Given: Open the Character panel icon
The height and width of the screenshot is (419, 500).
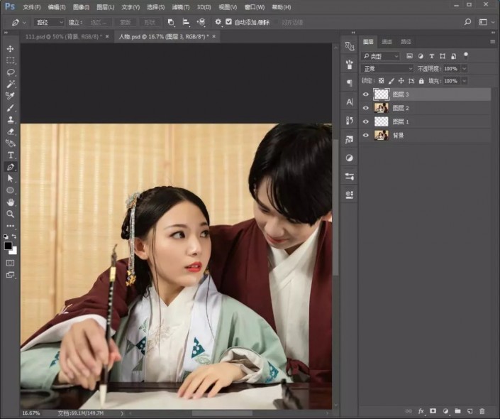Looking at the screenshot, I should 350,102.
